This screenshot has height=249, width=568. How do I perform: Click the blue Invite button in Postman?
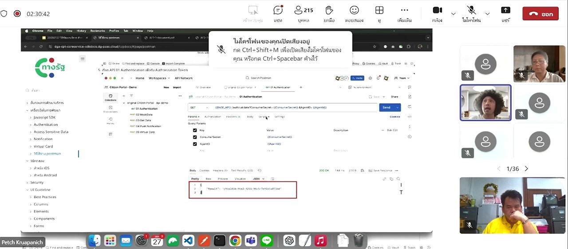(358, 78)
